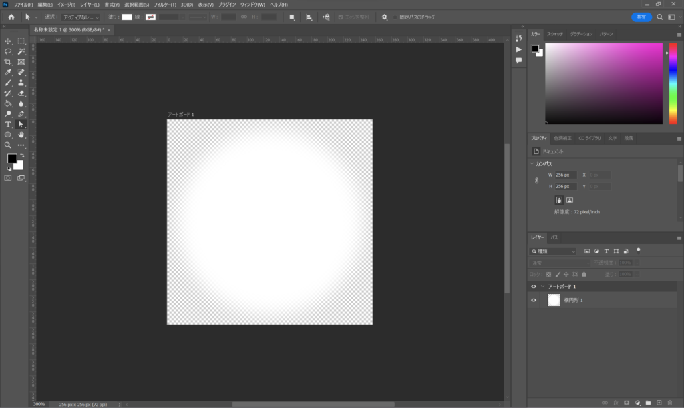Open the 選択 active layer dropdown
The image size is (684, 408).
(81, 17)
